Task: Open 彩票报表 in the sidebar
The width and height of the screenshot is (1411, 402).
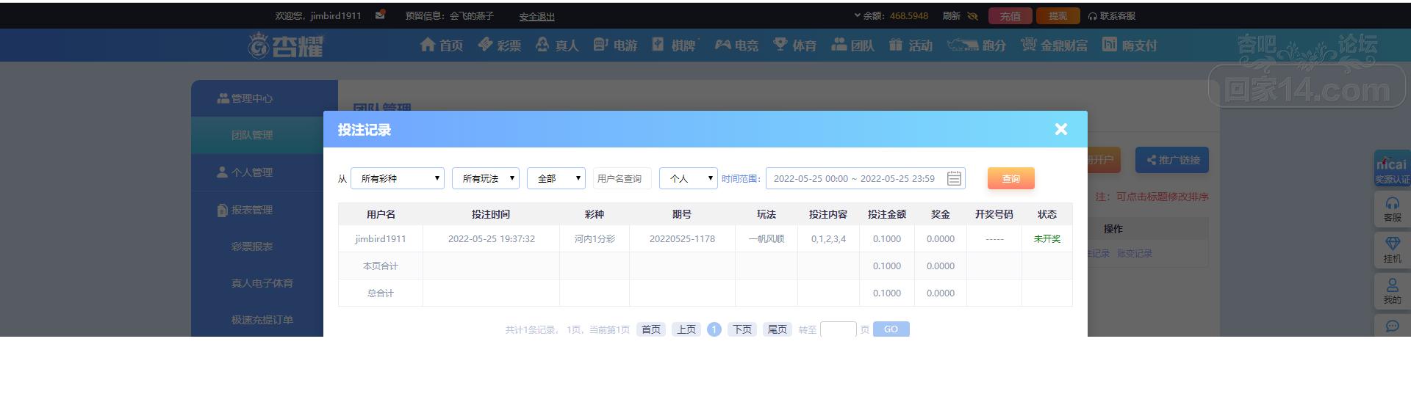Action: pyautogui.click(x=251, y=246)
